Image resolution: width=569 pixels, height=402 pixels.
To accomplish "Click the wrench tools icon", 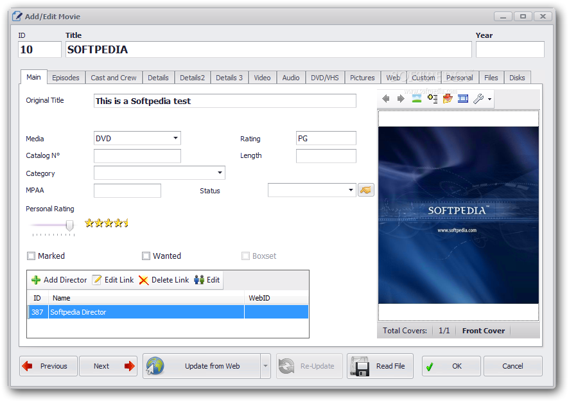I will pyautogui.click(x=478, y=98).
